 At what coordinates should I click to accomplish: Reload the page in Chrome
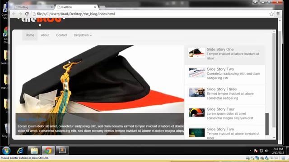point(27,14)
